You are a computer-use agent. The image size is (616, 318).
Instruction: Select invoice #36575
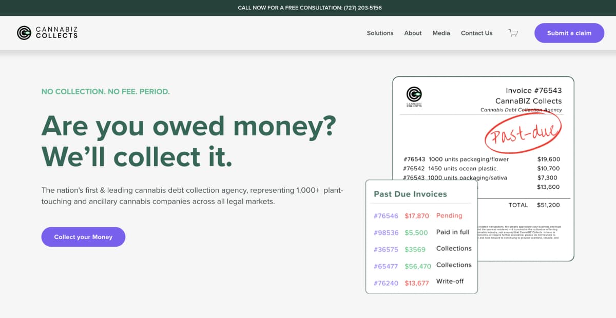click(386, 249)
